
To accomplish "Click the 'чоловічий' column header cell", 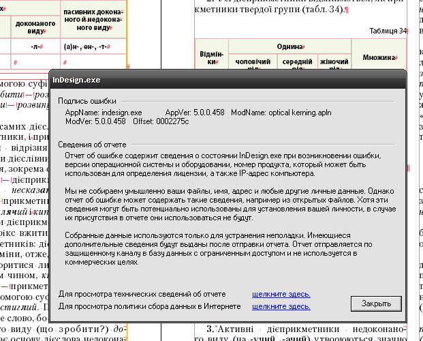I will (x=253, y=62).
